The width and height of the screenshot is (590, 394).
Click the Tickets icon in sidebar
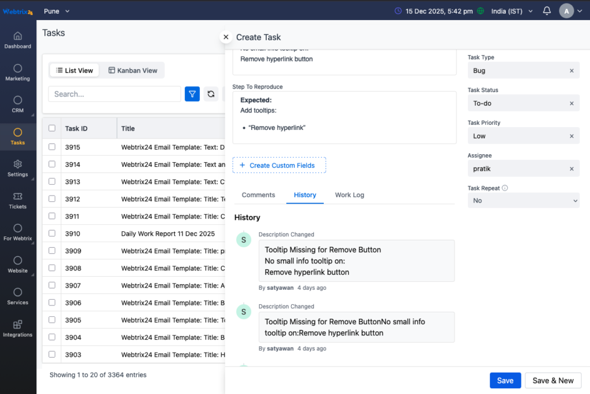coord(18,200)
